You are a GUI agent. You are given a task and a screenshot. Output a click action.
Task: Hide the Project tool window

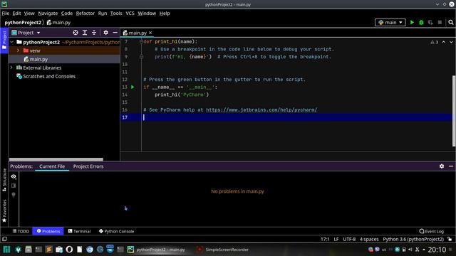(x=115, y=33)
